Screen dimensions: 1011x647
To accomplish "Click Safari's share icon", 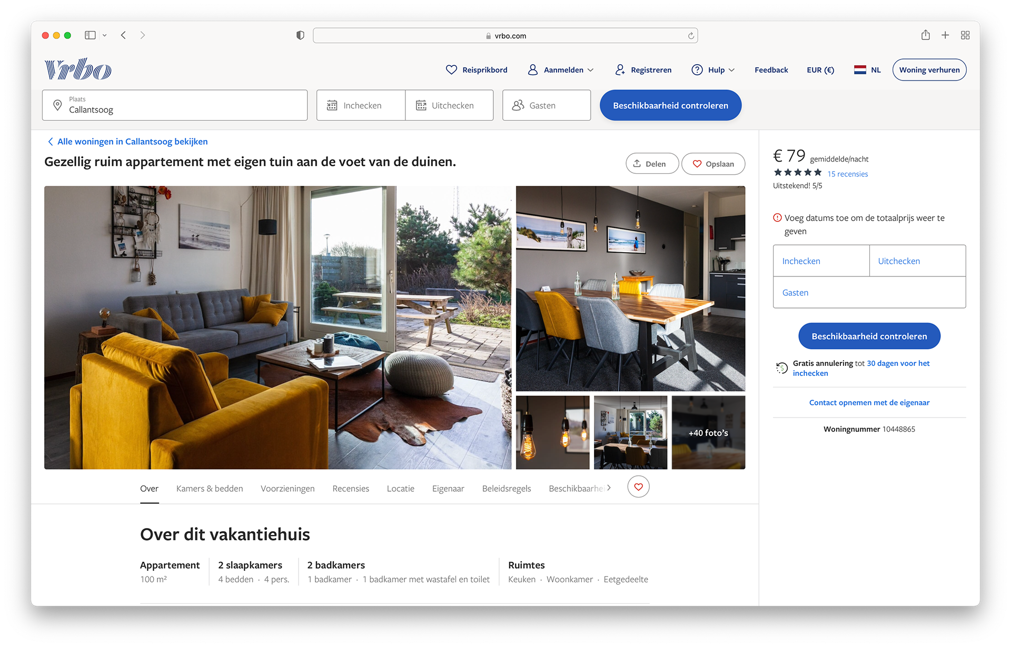I will [x=925, y=35].
